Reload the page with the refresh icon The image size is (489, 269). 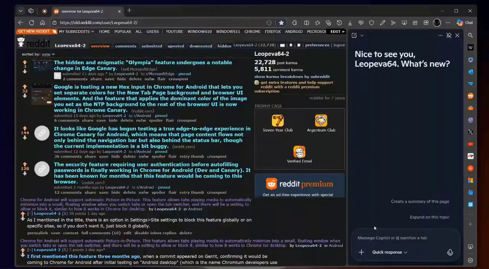click(31, 23)
